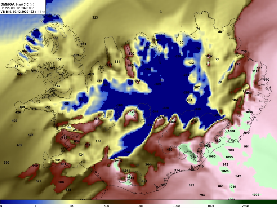
Task: Select the value 649 in the southwest
Action: [x=35, y=166]
